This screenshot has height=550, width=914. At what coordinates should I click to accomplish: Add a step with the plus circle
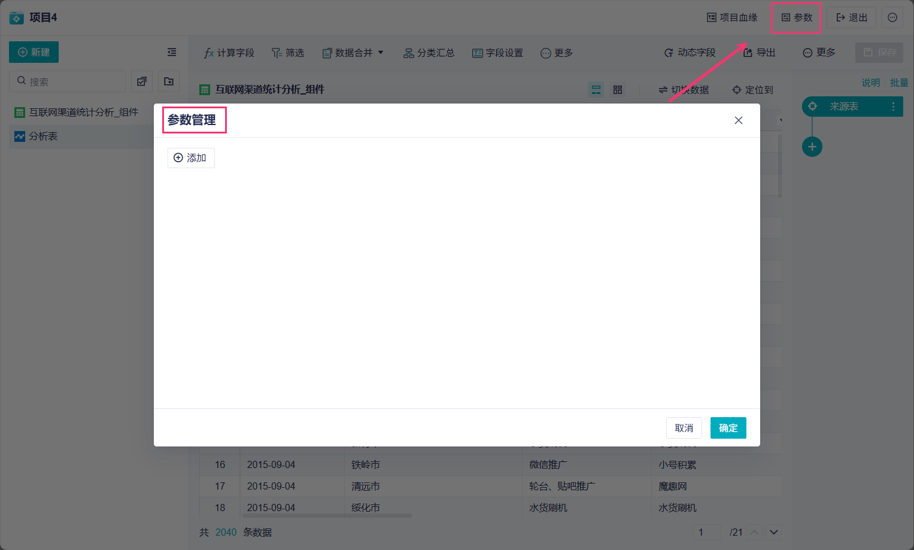pyautogui.click(x=812, y=147)
